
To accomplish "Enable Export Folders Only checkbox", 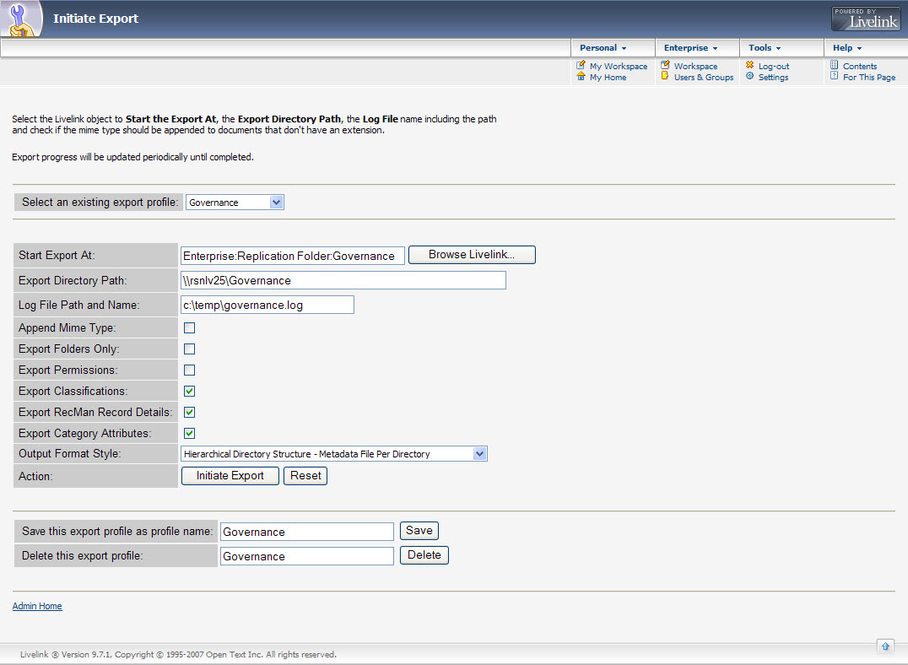I will 189,349.
